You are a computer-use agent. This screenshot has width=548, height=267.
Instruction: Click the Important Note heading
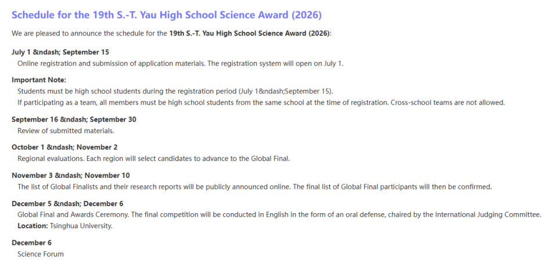[x=39, y=80]
